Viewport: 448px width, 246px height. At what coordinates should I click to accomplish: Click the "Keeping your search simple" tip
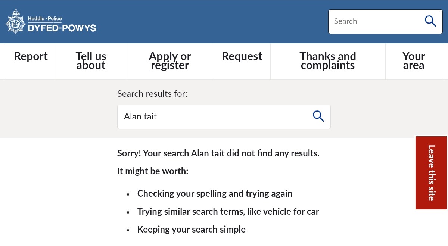click(191, 230)
